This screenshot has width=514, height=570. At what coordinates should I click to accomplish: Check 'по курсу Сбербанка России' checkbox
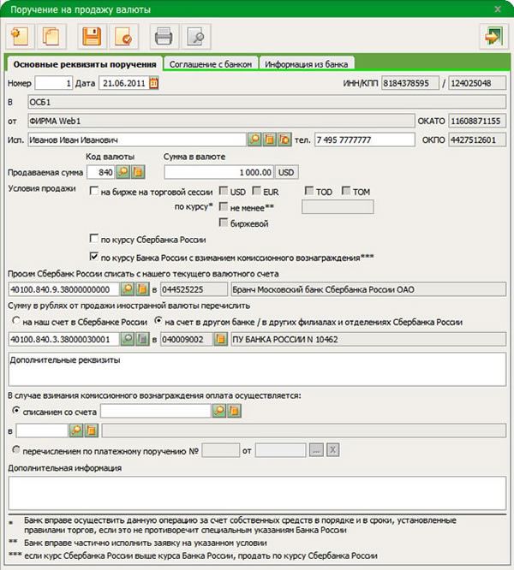[94, 239]
